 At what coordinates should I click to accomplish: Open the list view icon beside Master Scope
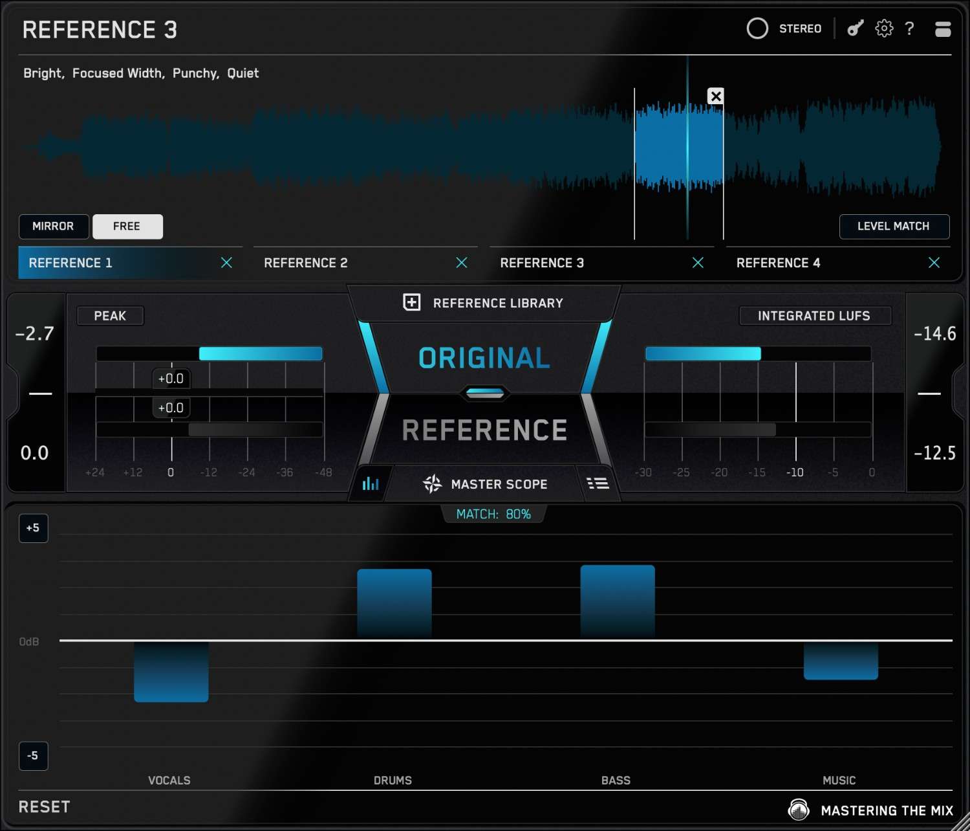598,483
